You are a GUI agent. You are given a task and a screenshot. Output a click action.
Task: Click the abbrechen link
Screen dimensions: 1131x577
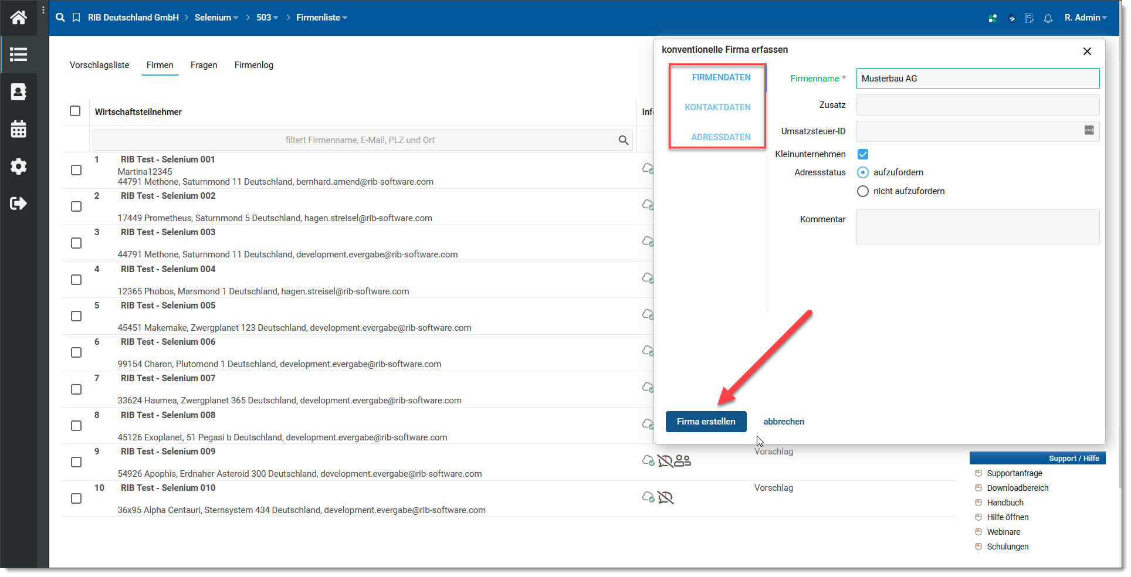click(784, 422)
